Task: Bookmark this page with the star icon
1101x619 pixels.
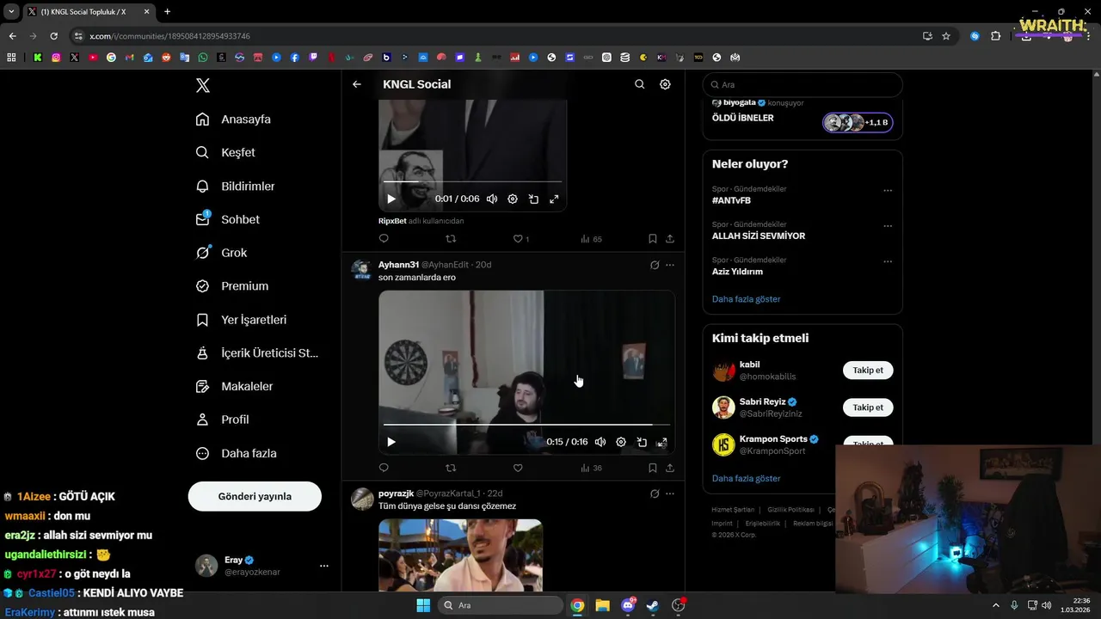Action: (x=946, y=36)
